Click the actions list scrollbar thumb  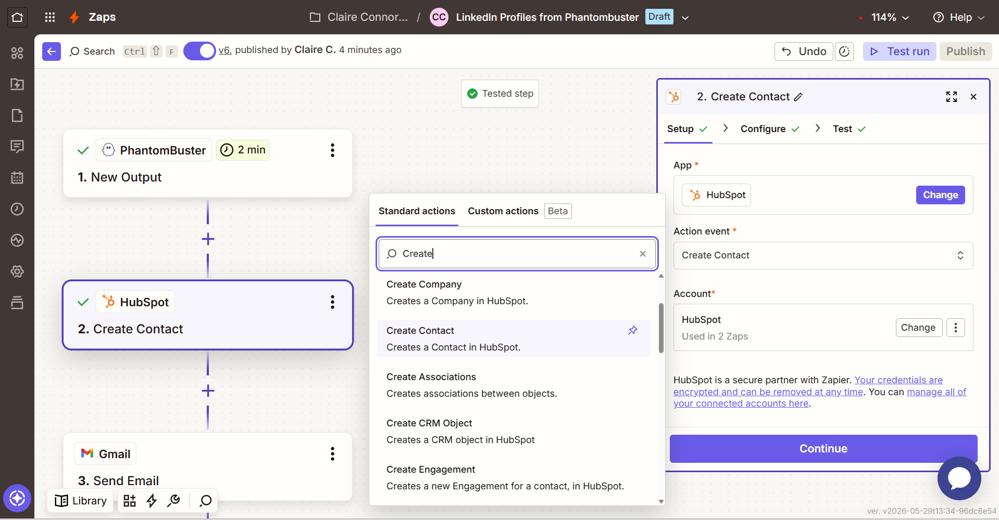661,328
